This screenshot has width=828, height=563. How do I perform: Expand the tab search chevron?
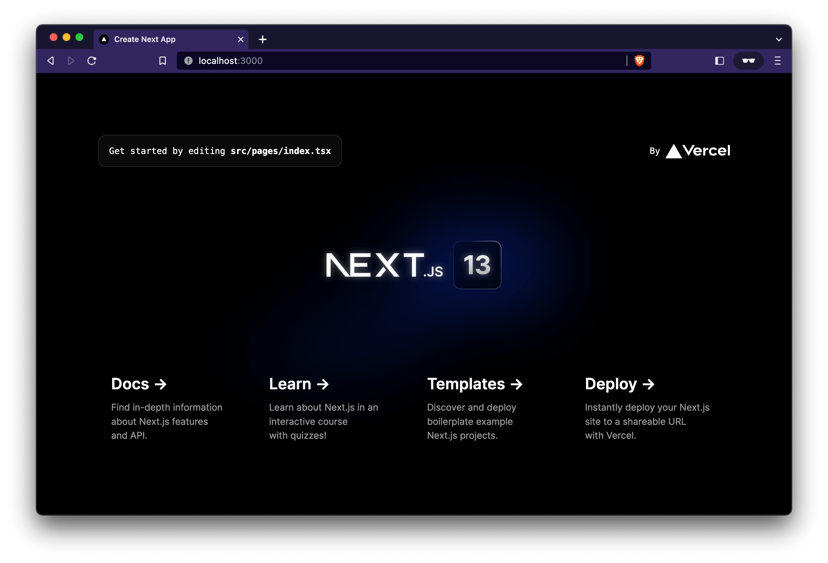pos(779,40)
